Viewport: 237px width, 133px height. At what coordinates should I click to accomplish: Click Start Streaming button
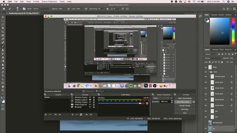[x=185, y=98]
